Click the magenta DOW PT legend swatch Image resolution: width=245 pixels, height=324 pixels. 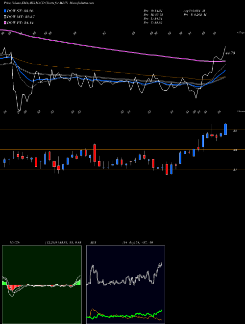pyautogui.click(x=5, y=23)
